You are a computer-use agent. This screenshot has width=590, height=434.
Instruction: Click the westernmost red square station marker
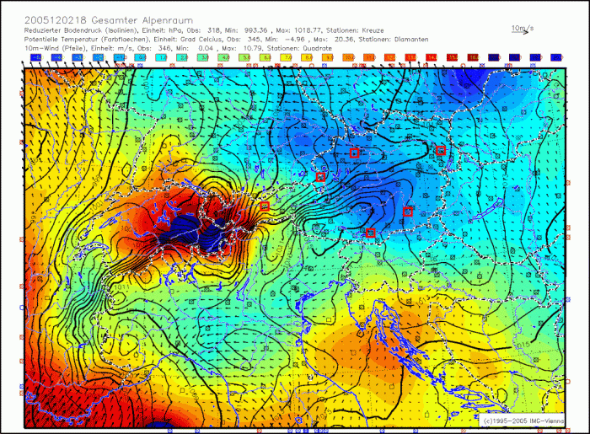[265, 206]
